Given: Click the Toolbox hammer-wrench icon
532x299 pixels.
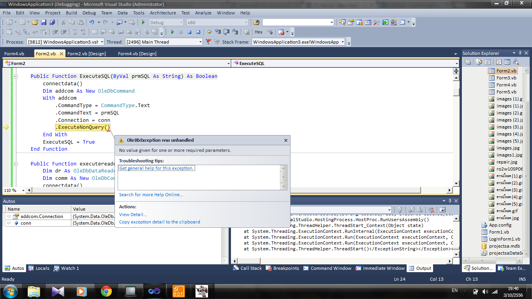Looking at the screenshot, I should (x=377, y=23).
